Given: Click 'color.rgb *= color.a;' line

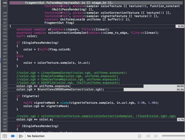Looking at the screenshot, I should click(35, 119).
